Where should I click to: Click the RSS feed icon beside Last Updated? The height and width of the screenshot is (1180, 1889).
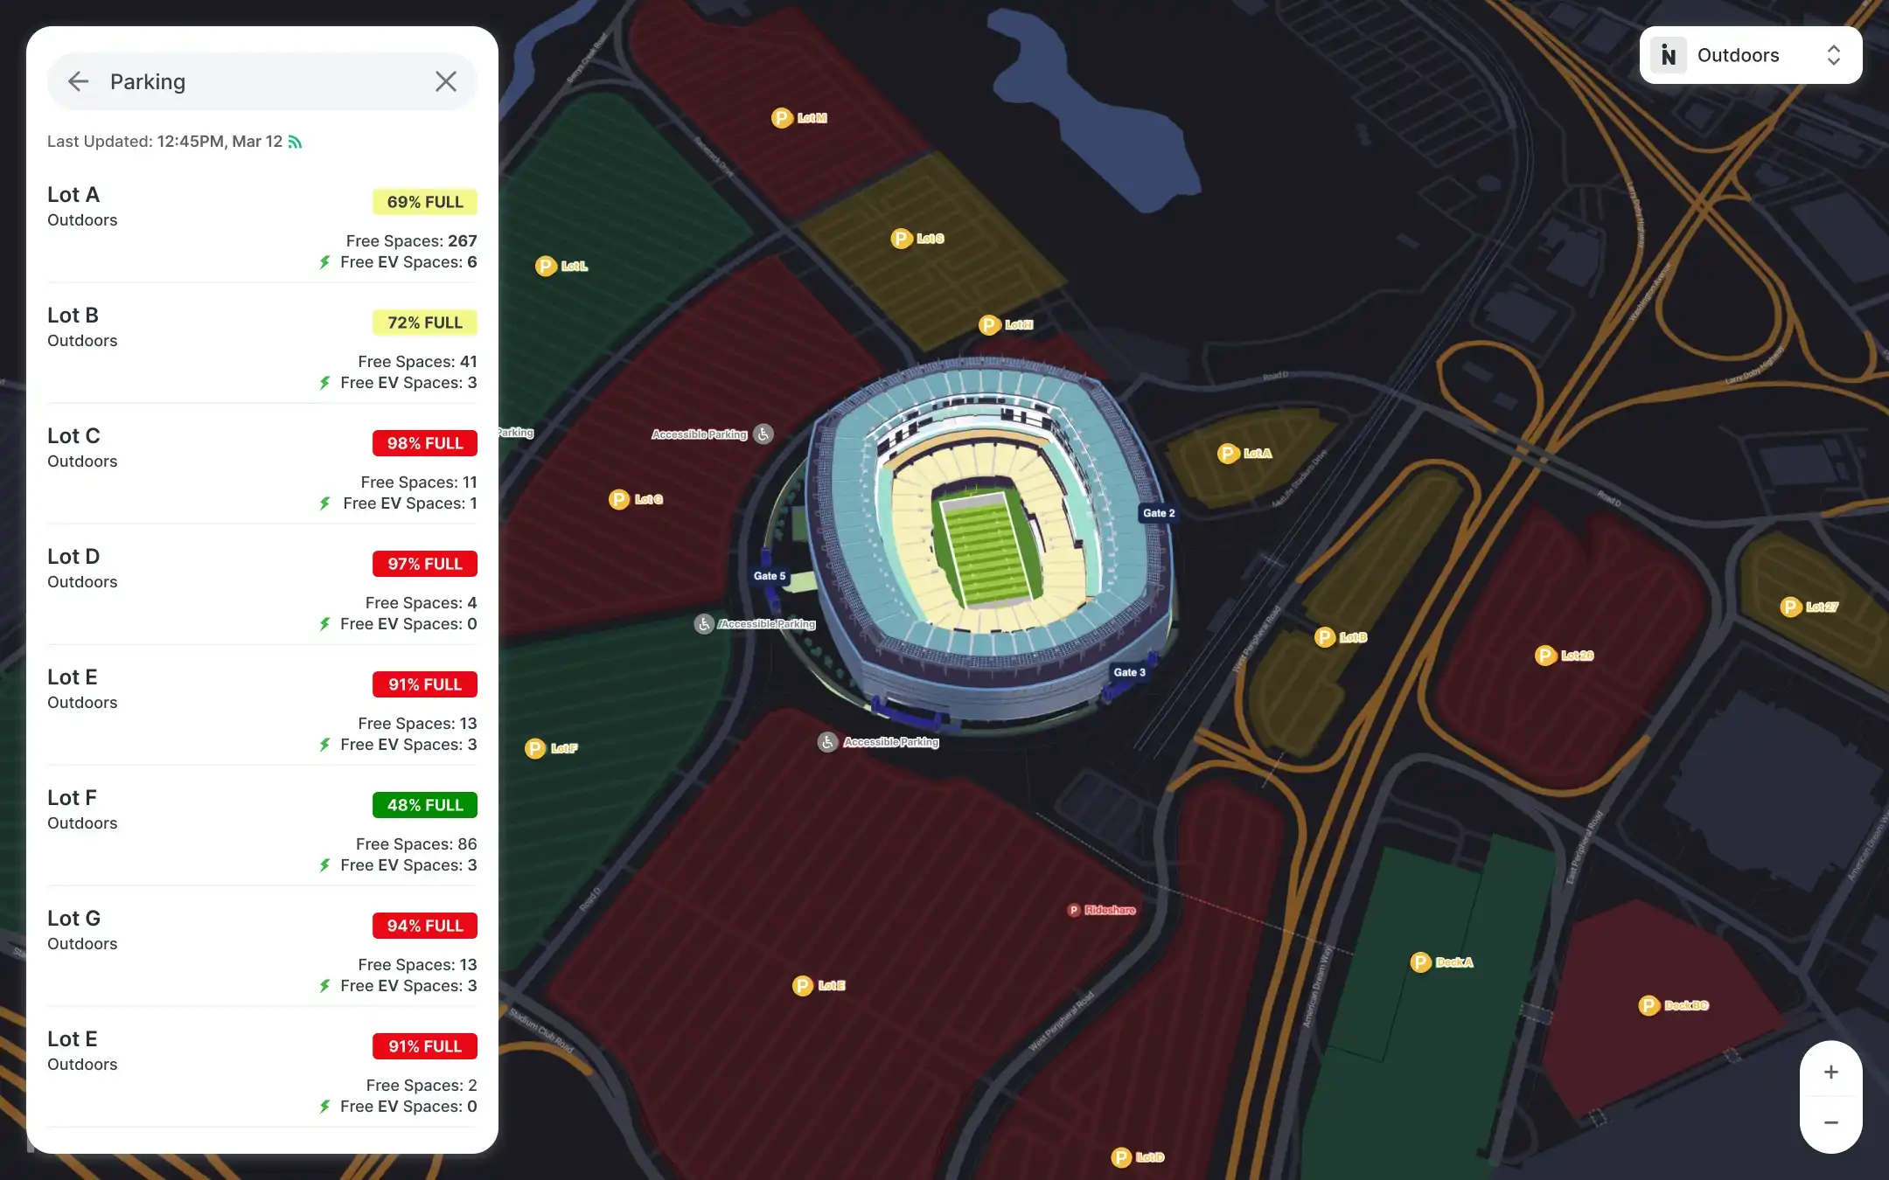click(x=294, y=141)
